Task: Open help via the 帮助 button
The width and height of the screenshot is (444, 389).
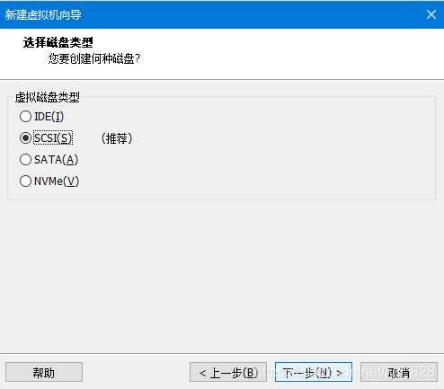Action: [x=44, y=372]
